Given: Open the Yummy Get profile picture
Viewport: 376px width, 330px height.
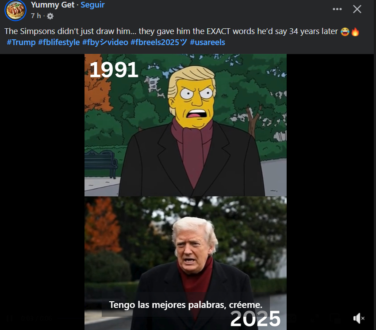Looking at the screenshot, I should [15, 10].
